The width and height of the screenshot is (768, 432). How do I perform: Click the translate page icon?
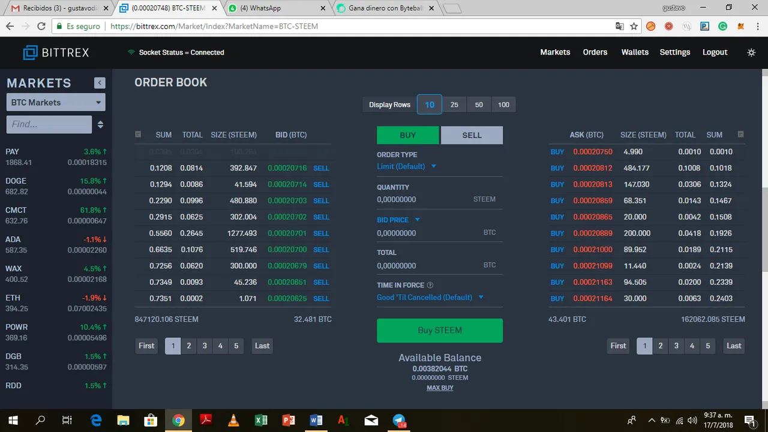620,26
